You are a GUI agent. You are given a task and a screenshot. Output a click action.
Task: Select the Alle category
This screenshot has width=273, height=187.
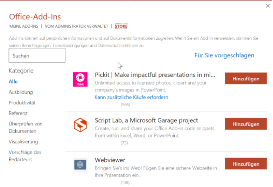[13, 81]
